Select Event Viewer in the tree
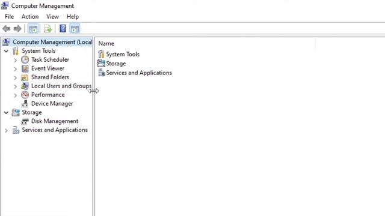The width and height of the screenshot is (385, 216). pyautogui.click(x=48, y=68)
